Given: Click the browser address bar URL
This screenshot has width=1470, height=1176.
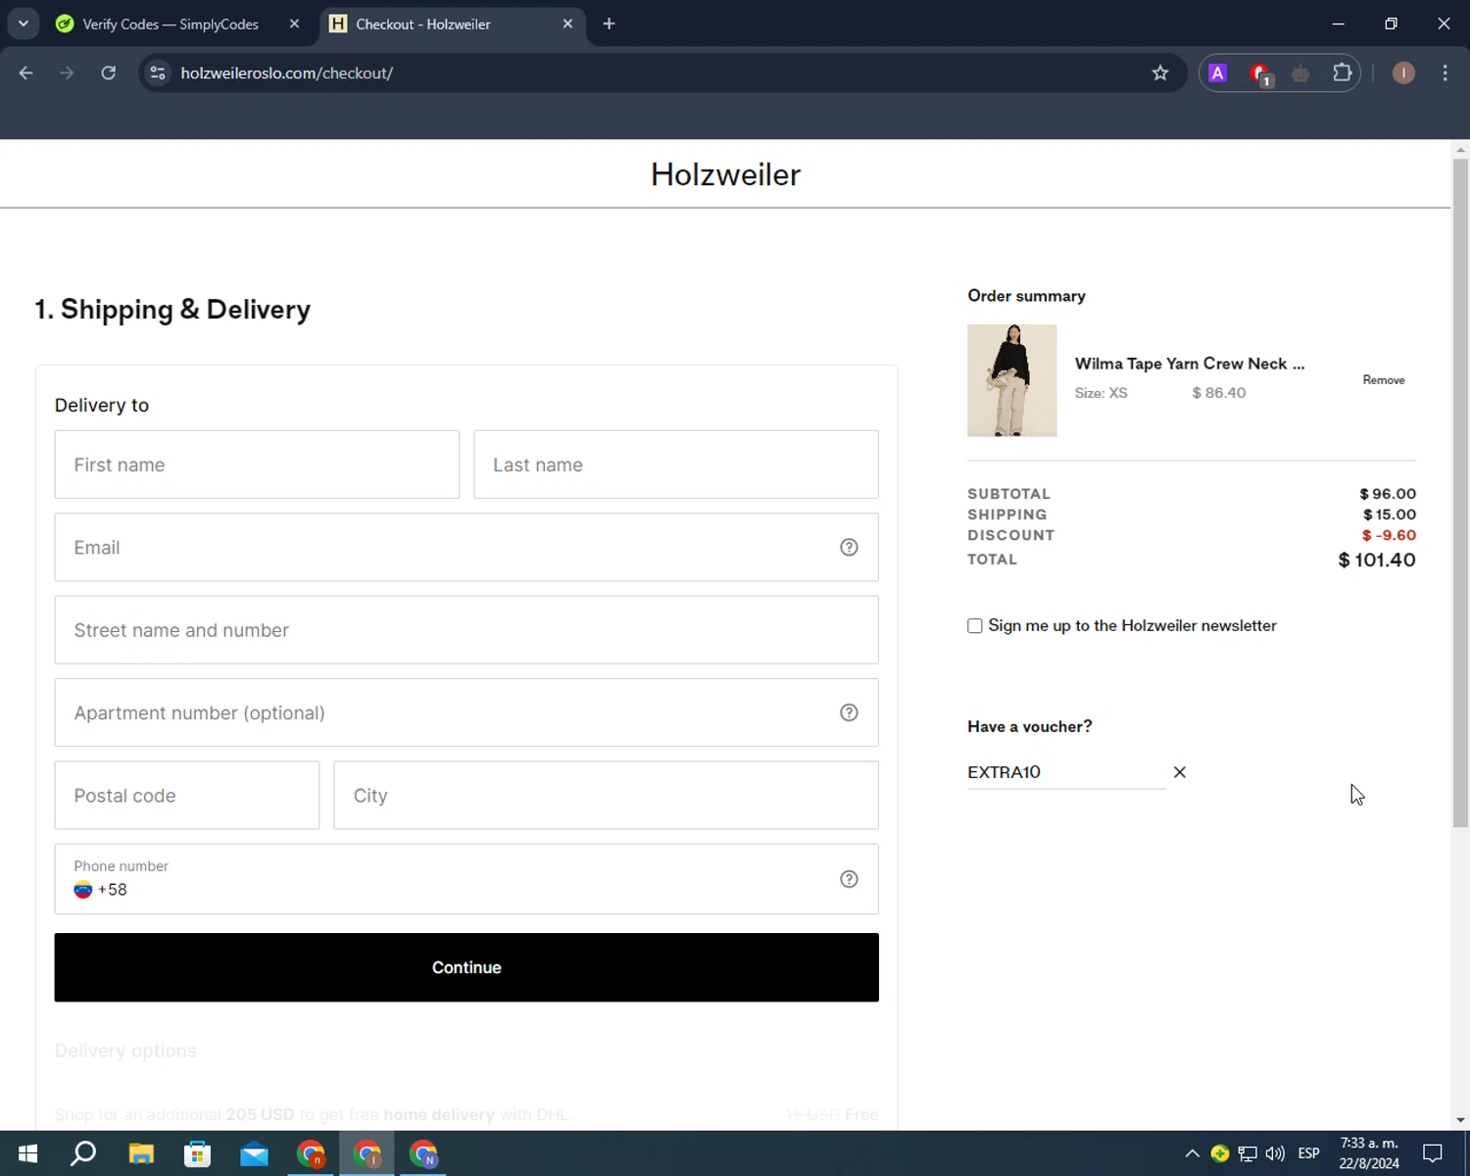Looking at the screenshot, I should point(287,73).
